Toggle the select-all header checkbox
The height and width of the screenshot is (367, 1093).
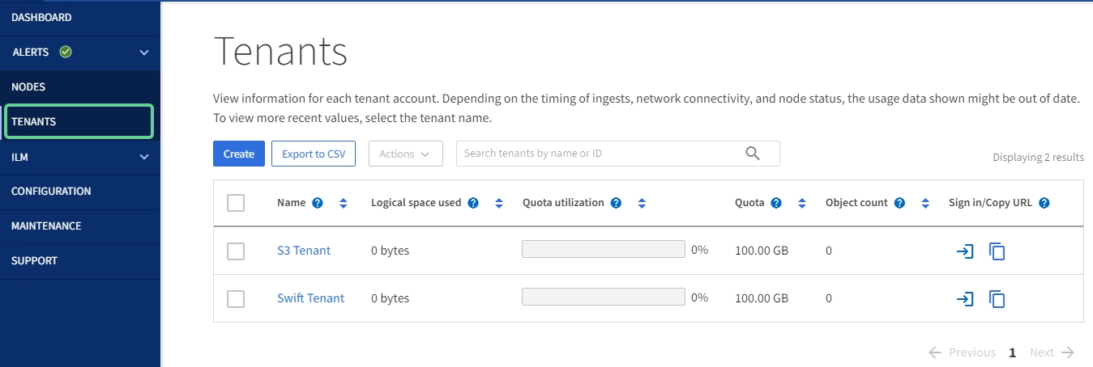(236, 203)
